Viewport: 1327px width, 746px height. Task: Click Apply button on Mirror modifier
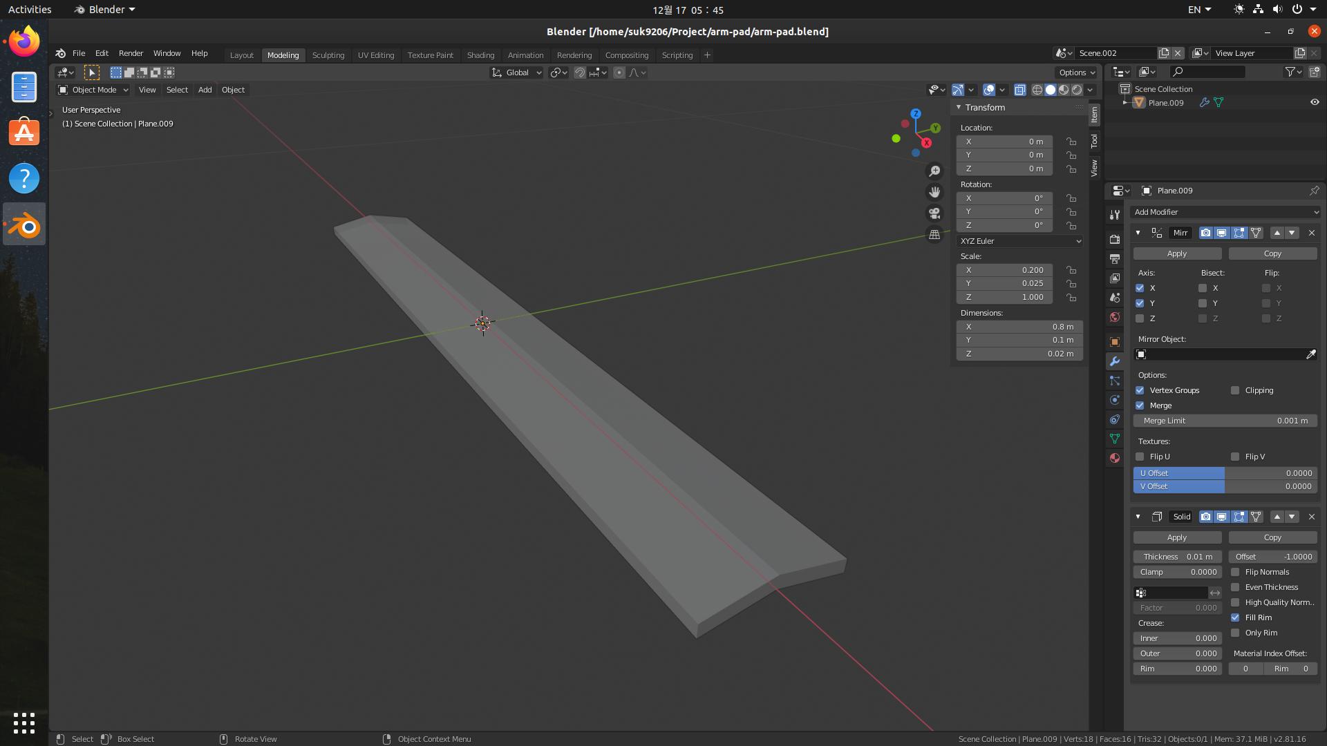click(1178, 254)
